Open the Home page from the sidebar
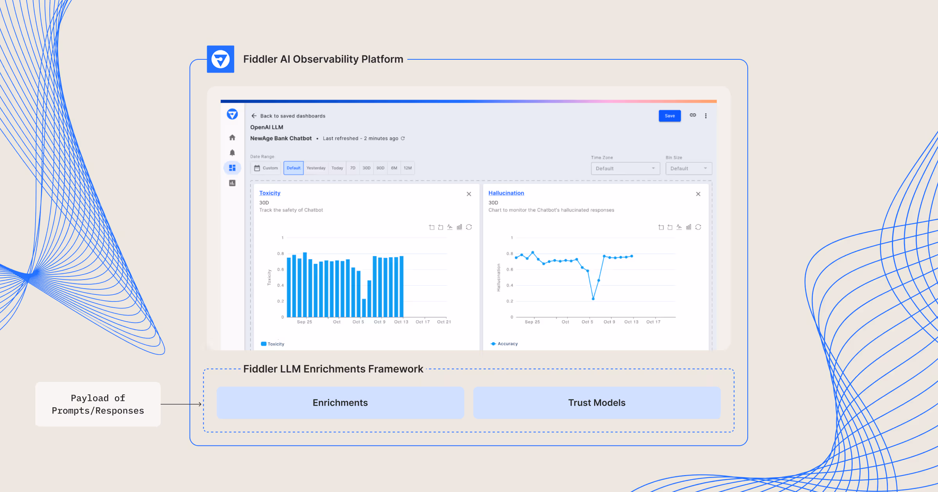The image size is (938, 492). point(232,137)
